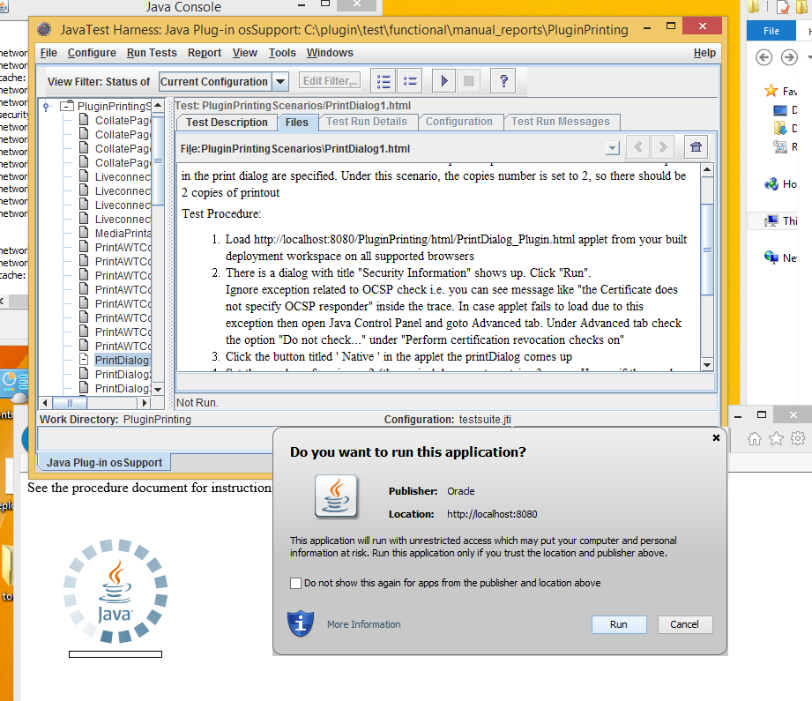Select the Java Plug-in osSupport bottom tab
Viewport: 812px width, 701px height.
tap(104, 462)
